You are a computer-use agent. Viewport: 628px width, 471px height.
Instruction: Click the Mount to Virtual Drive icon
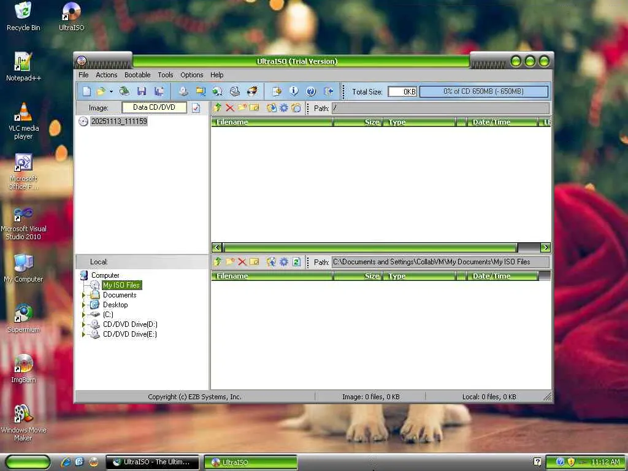235,91
